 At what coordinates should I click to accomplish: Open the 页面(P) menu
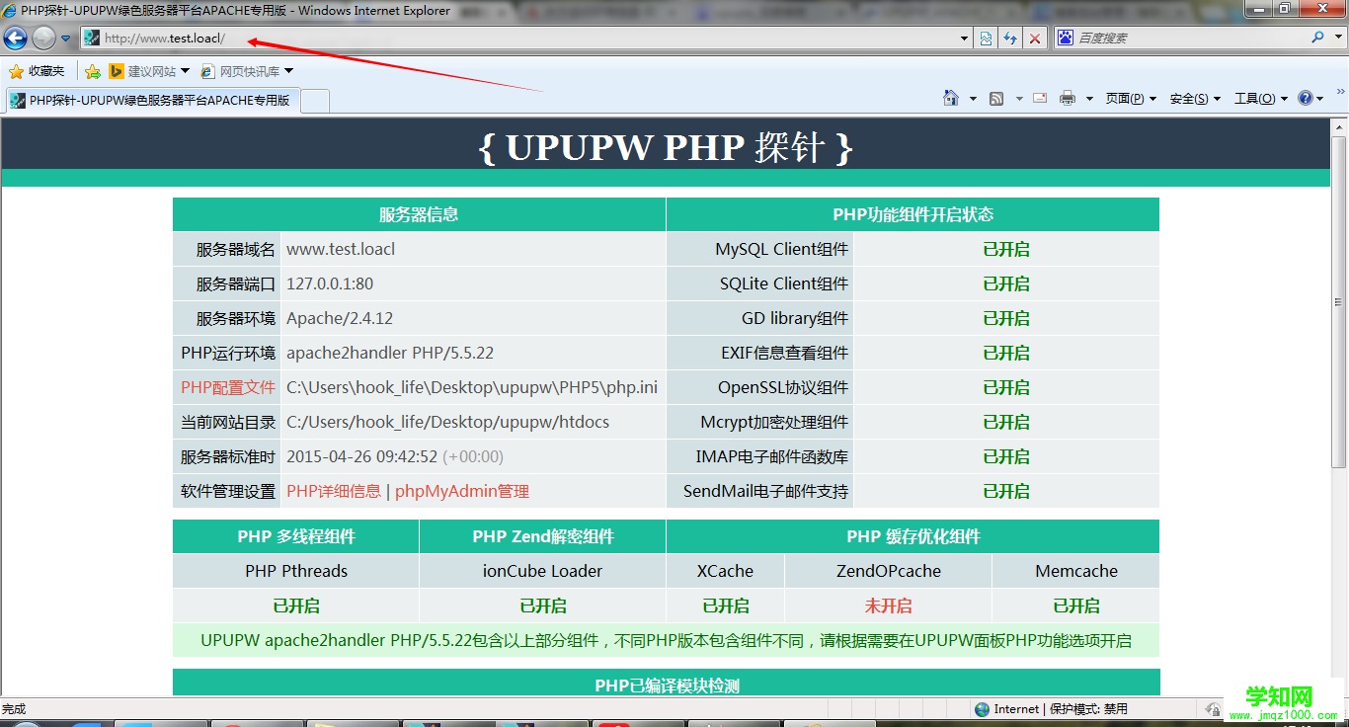1131,99
